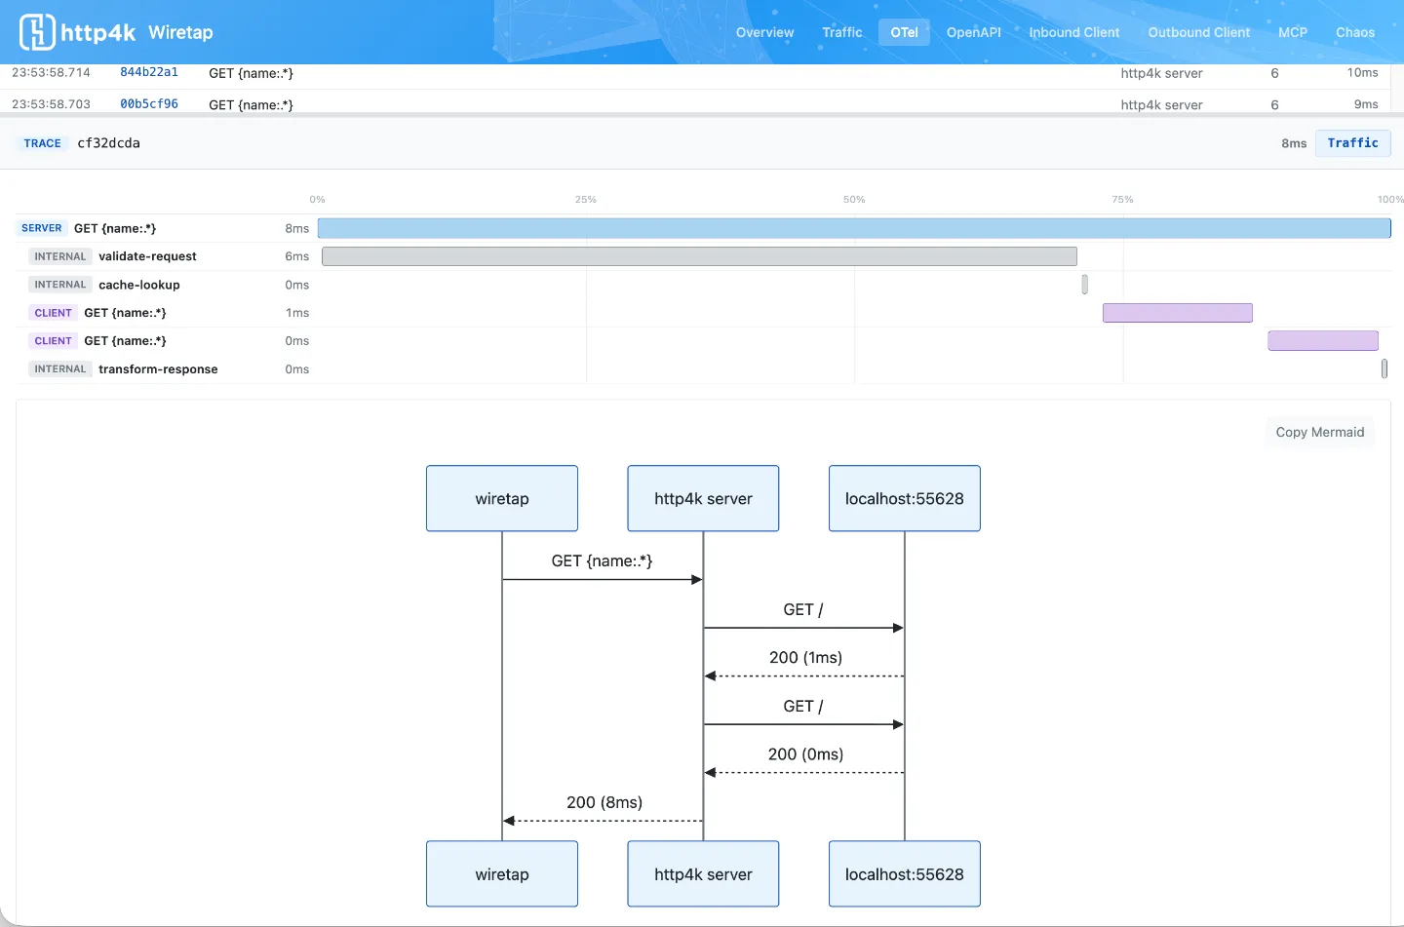Select the OTel tab
Viewport: 1404px width, 927px height.
click(904, 32)
